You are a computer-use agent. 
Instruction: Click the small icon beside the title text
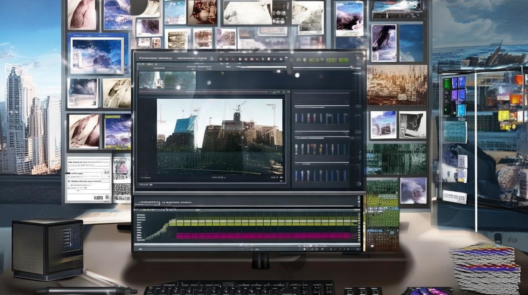tap(212, 59)
